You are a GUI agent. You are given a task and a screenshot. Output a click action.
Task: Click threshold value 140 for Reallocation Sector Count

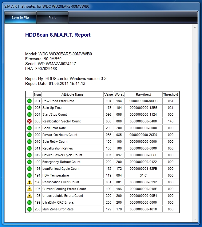pos(171,121)
